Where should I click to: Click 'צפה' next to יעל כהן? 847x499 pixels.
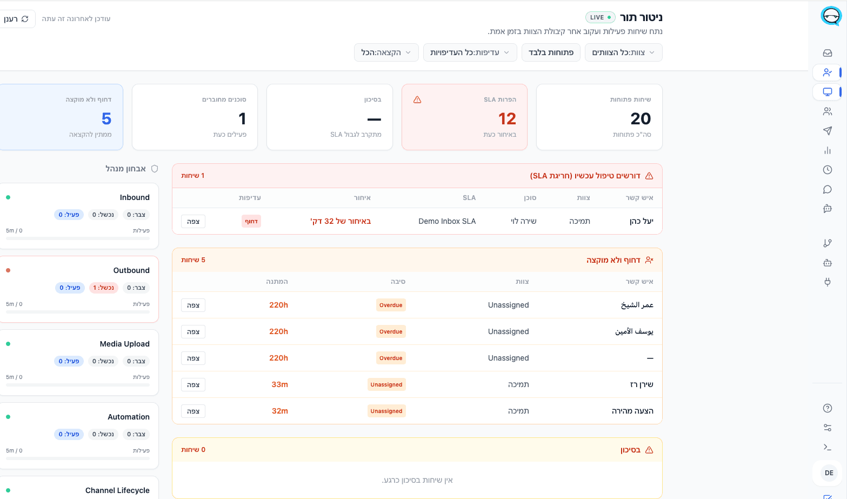point(193,221)
